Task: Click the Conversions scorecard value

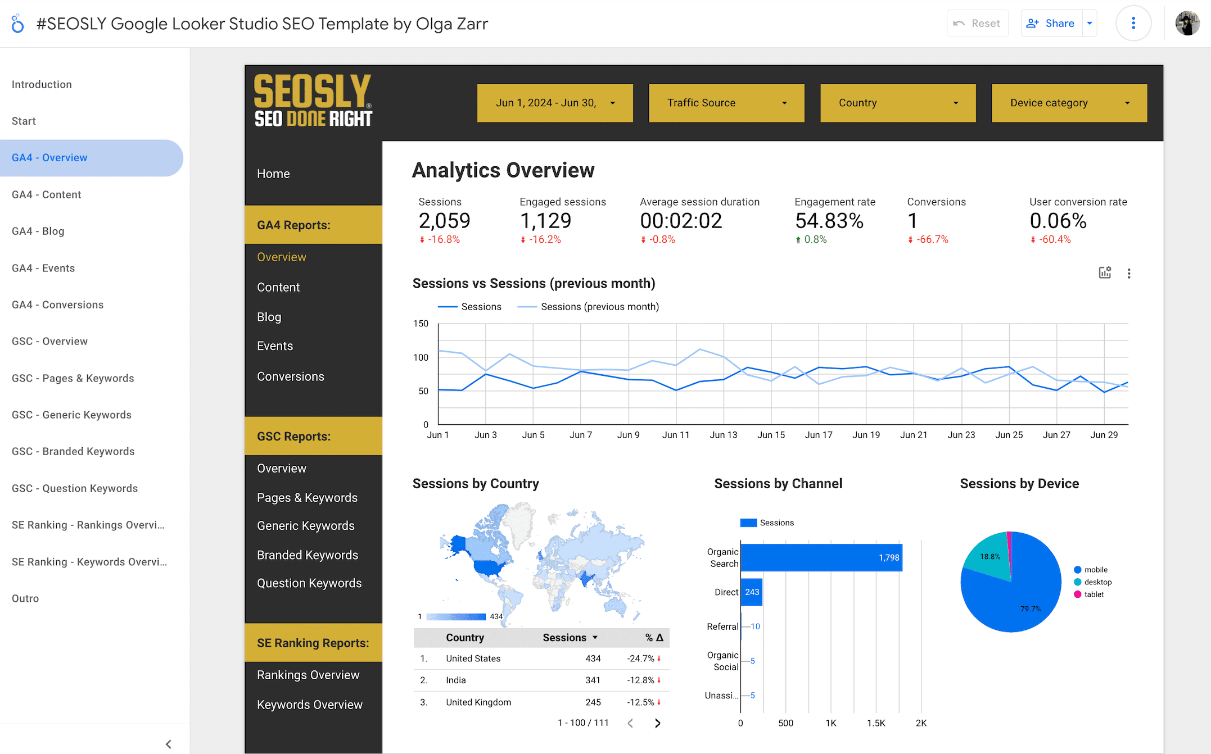Action: 912,221
